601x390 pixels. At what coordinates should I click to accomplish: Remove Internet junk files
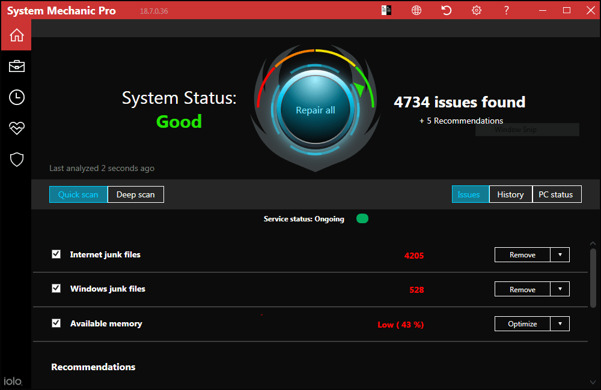point(522,255)
